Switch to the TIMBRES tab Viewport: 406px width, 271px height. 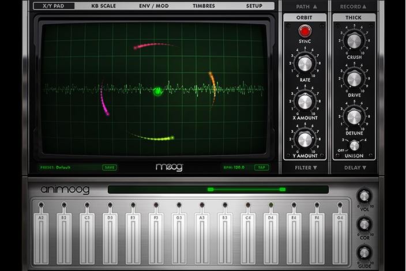coord(204,6)
